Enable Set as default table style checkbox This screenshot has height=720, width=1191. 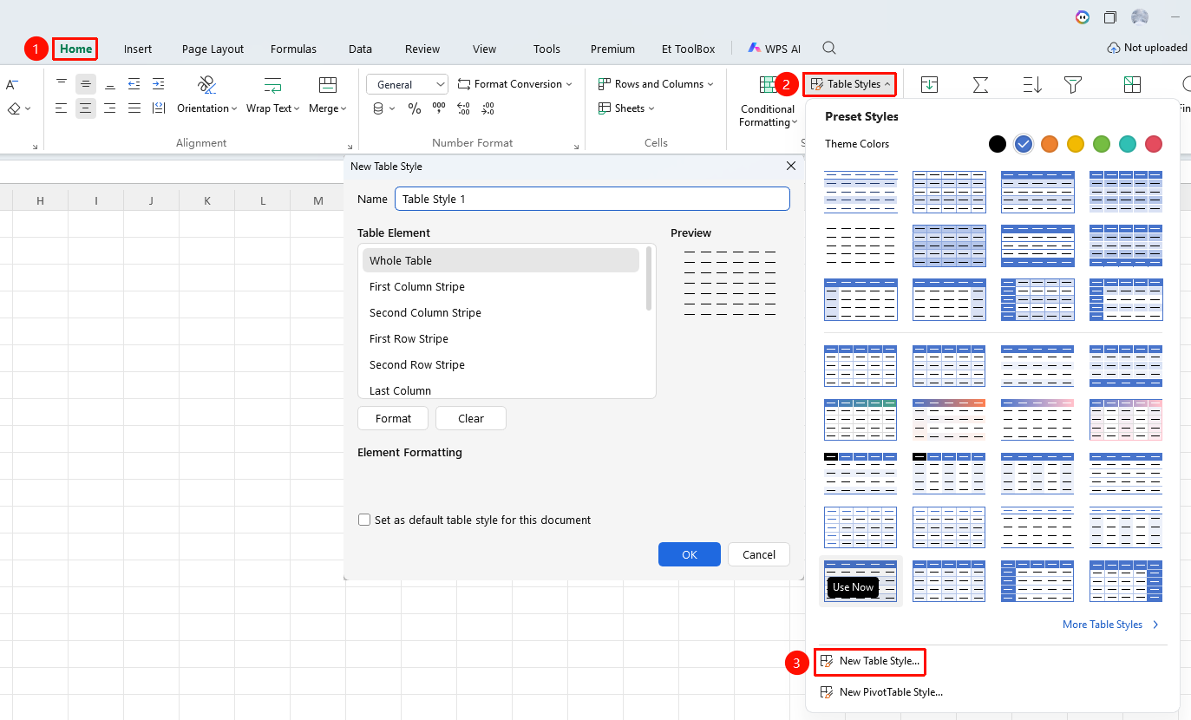(x=364, y=520)
